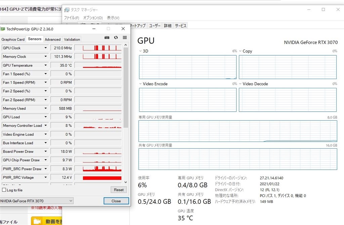Open the NVIDIA GeForce RTX 3070 selector

36,201
